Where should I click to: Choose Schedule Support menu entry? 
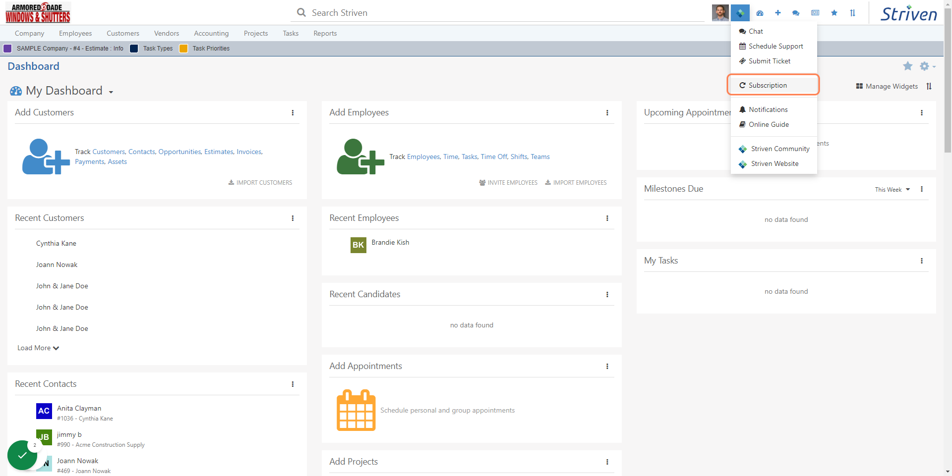click(x=773, y=46)
